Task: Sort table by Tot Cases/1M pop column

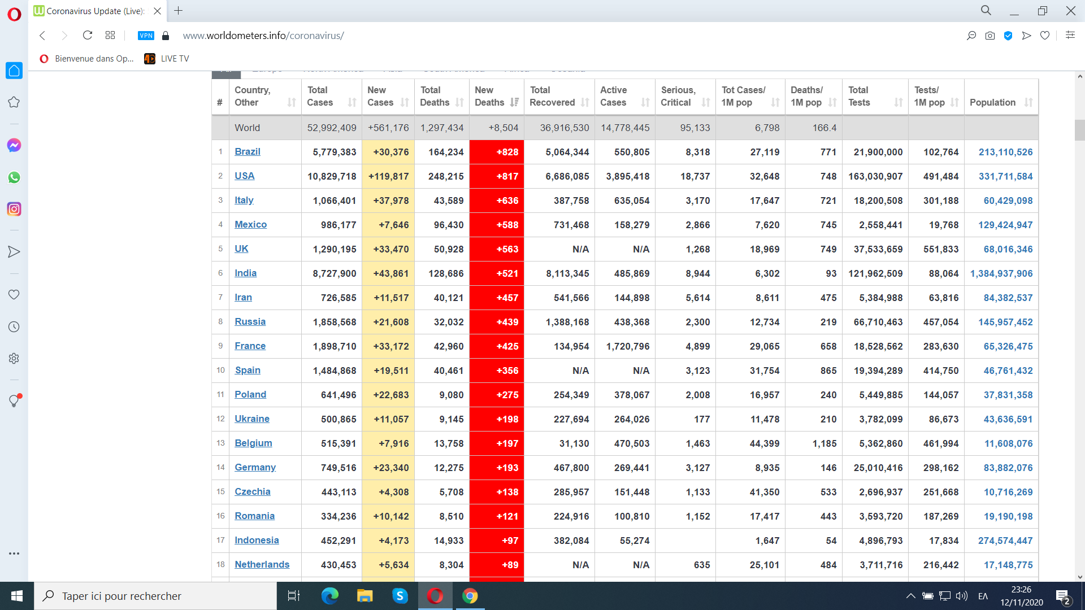Action: [x=750, y=97]
